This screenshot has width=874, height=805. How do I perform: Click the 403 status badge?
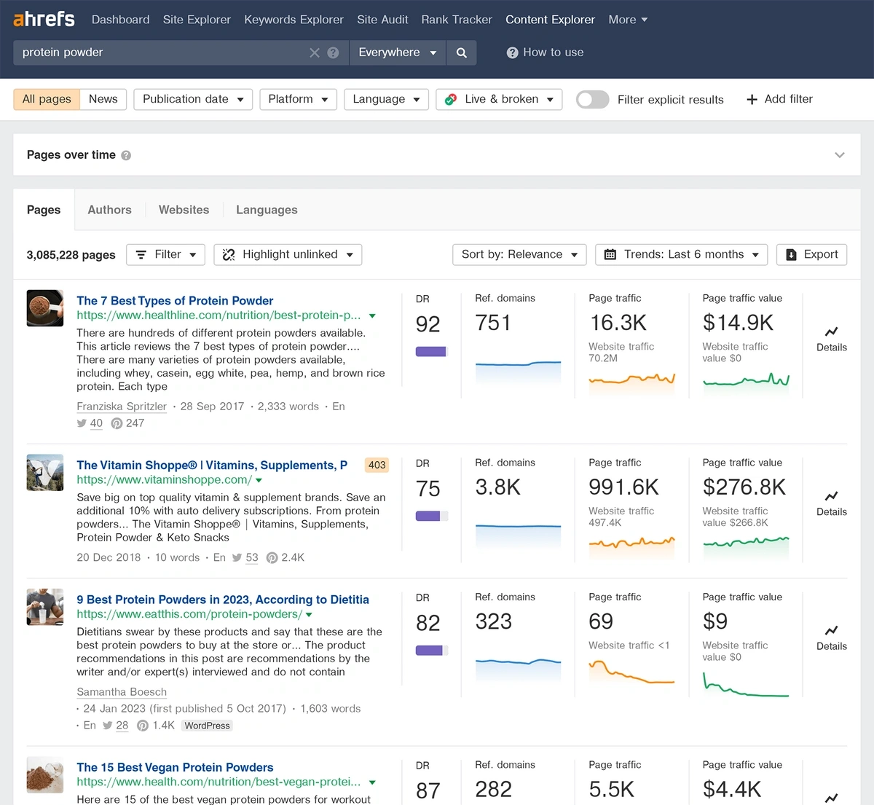(377, 466)
